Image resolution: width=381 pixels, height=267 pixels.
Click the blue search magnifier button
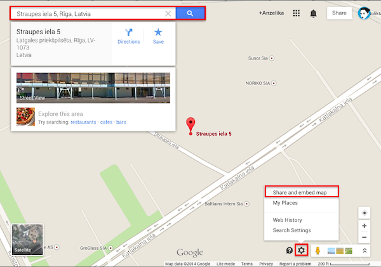click(x=190, y=13)
